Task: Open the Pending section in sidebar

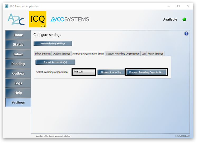Action: tap(18, 64)
